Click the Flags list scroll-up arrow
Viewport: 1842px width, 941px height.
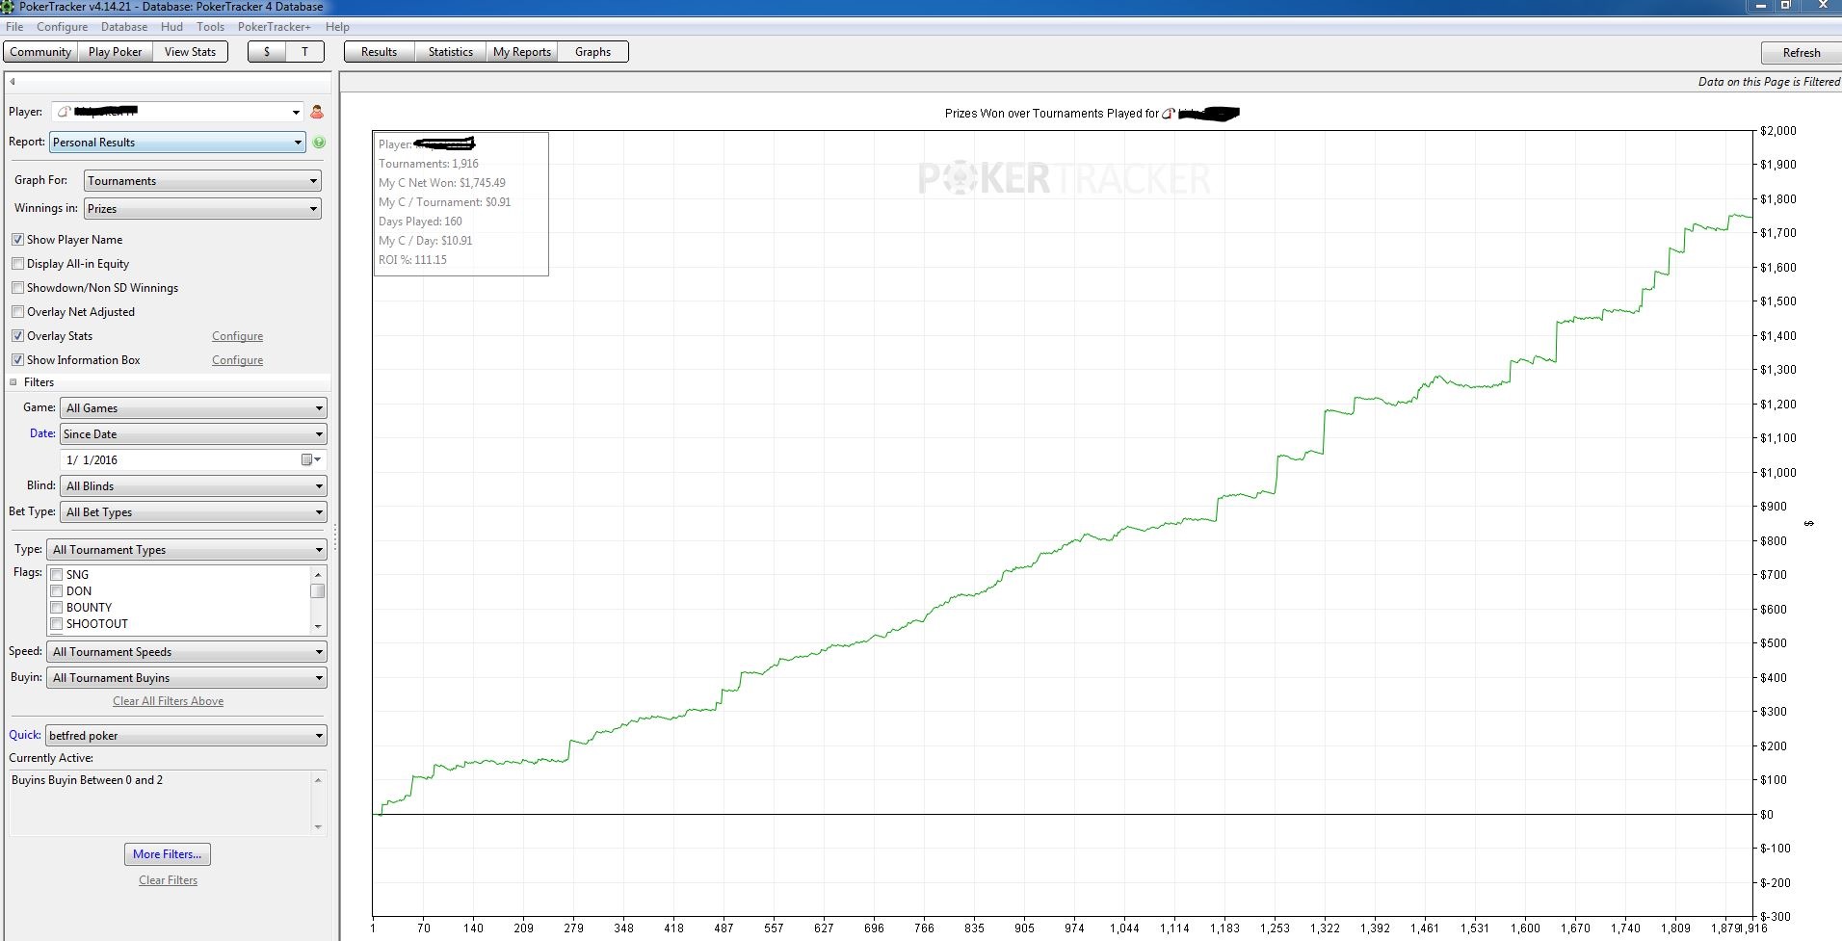pyautogui.click(x=318, y=574)
